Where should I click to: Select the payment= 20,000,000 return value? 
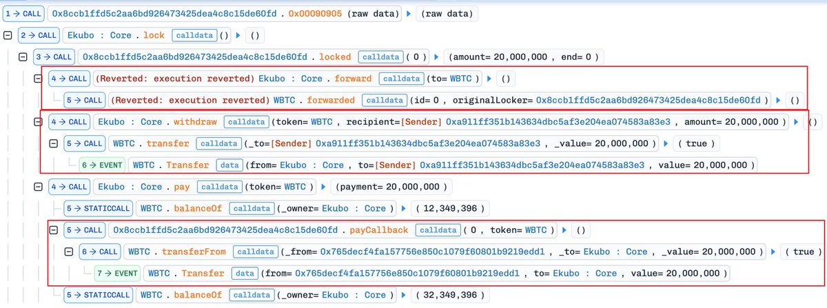393,186
